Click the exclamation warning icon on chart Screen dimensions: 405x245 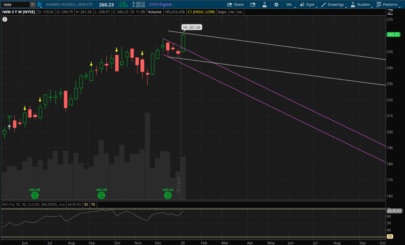pos(5,19)
